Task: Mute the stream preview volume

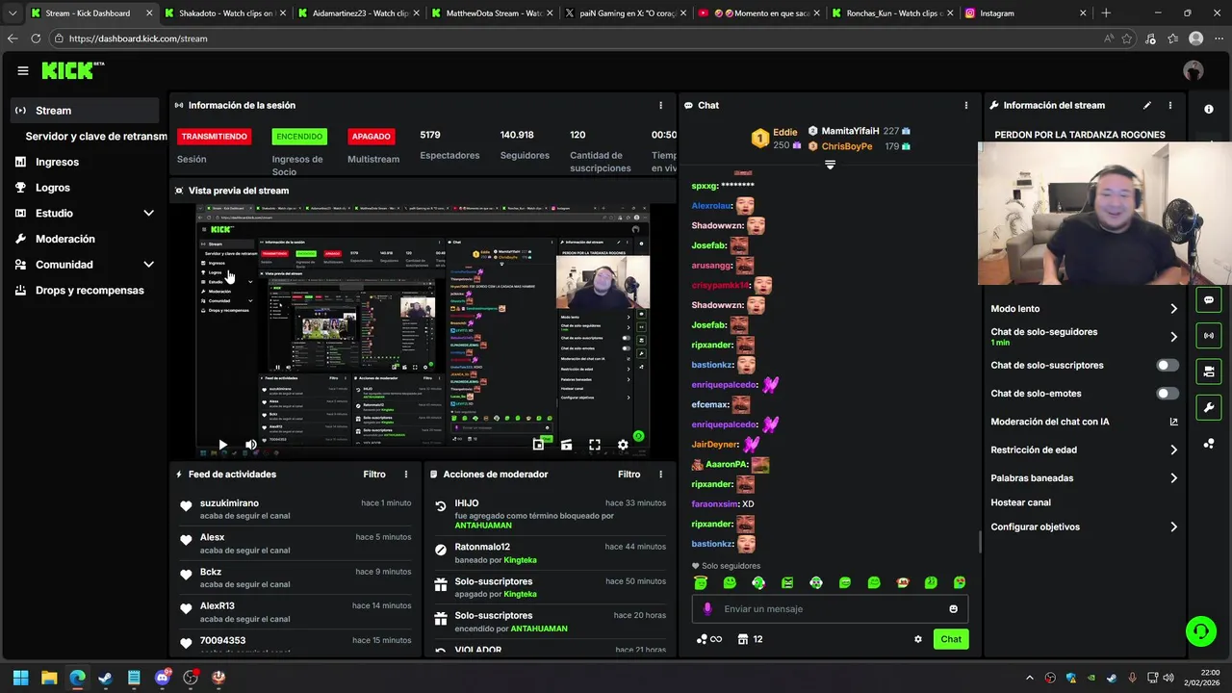Action: click(250, 445)
